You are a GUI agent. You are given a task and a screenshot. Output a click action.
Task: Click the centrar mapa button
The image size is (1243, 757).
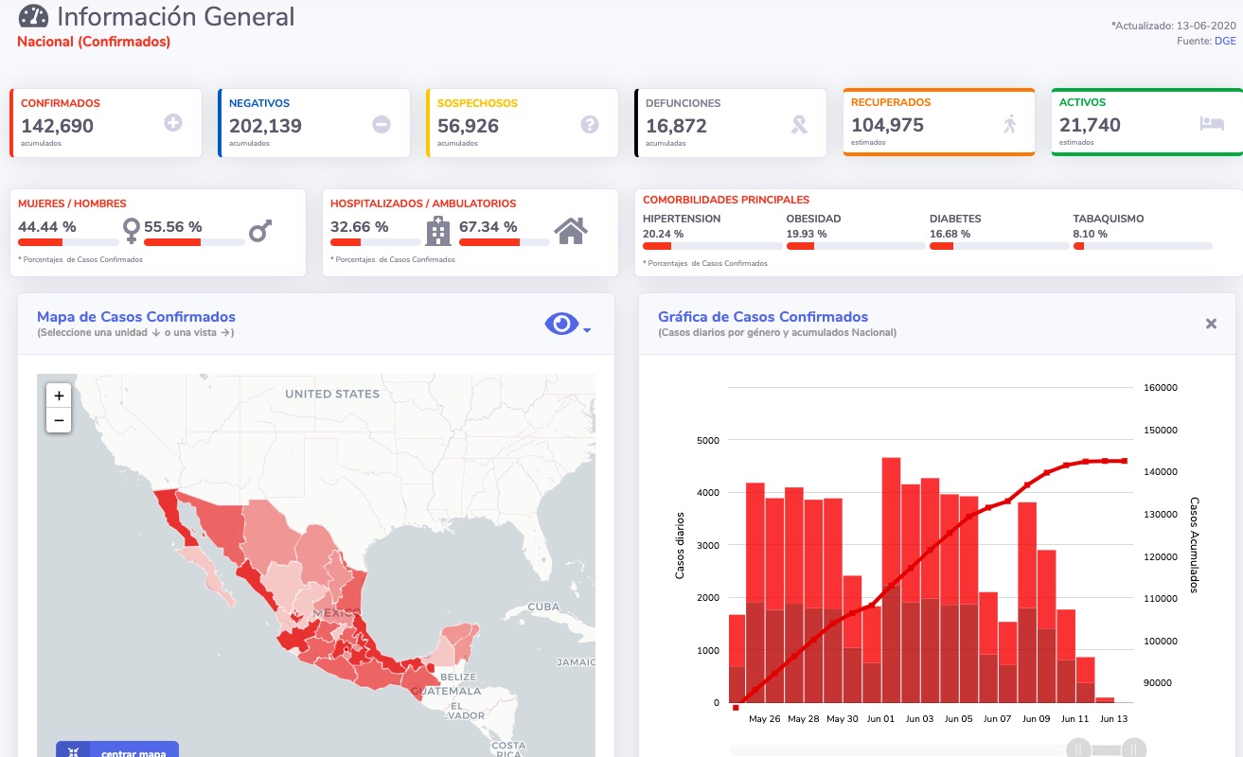pyautogui.click(x=117, y=749)
